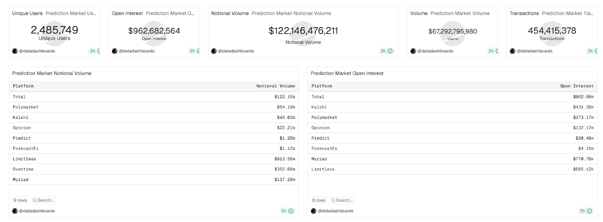Open @datadashboards link in Unique Users card
Image resolution: width=603 pixels, height=222 pixels.
point(37,51)
